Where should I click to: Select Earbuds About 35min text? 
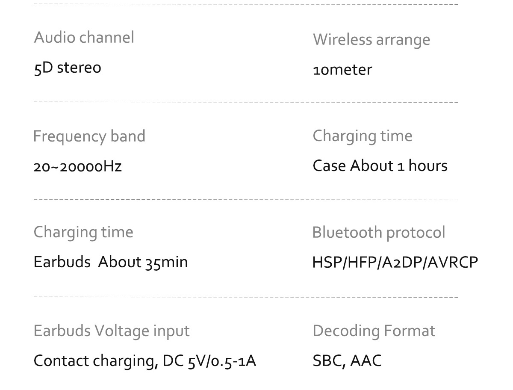coord(111,262)
